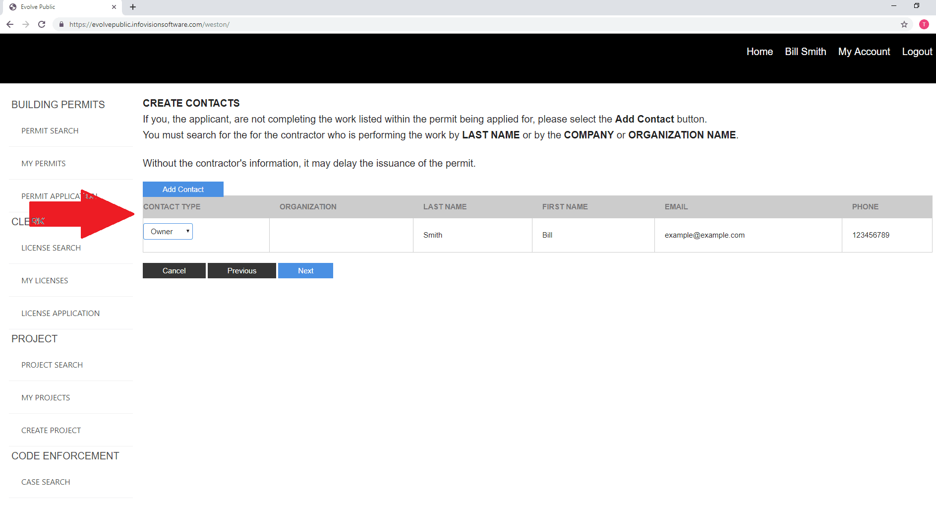Open Permit Search in sidebar
The image size is (936, 508).
coord(50,131)
